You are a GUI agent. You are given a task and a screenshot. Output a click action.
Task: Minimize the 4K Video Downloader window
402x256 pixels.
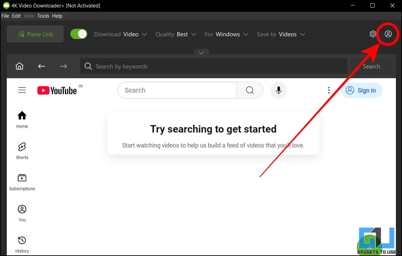click(x=353, y=5)
